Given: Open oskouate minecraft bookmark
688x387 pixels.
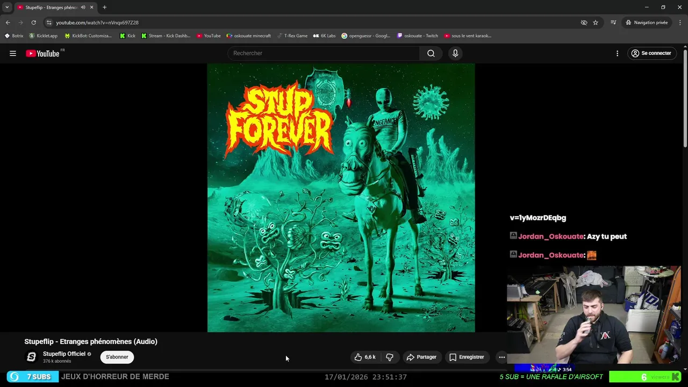Looking at the screenshot, I should pyautogui.click(x=248, y=36).
